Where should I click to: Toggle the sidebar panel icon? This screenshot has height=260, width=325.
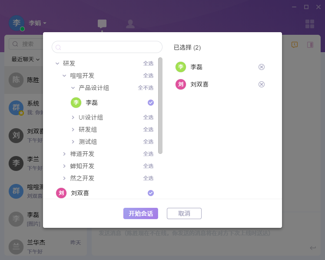pos(310,45)
